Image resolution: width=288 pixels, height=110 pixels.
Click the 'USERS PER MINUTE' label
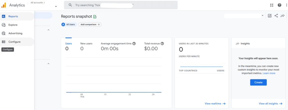click(189, 56)
